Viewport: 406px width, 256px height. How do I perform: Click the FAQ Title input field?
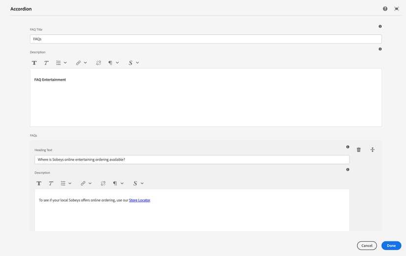pyautogui.click(x=205, y=39)
